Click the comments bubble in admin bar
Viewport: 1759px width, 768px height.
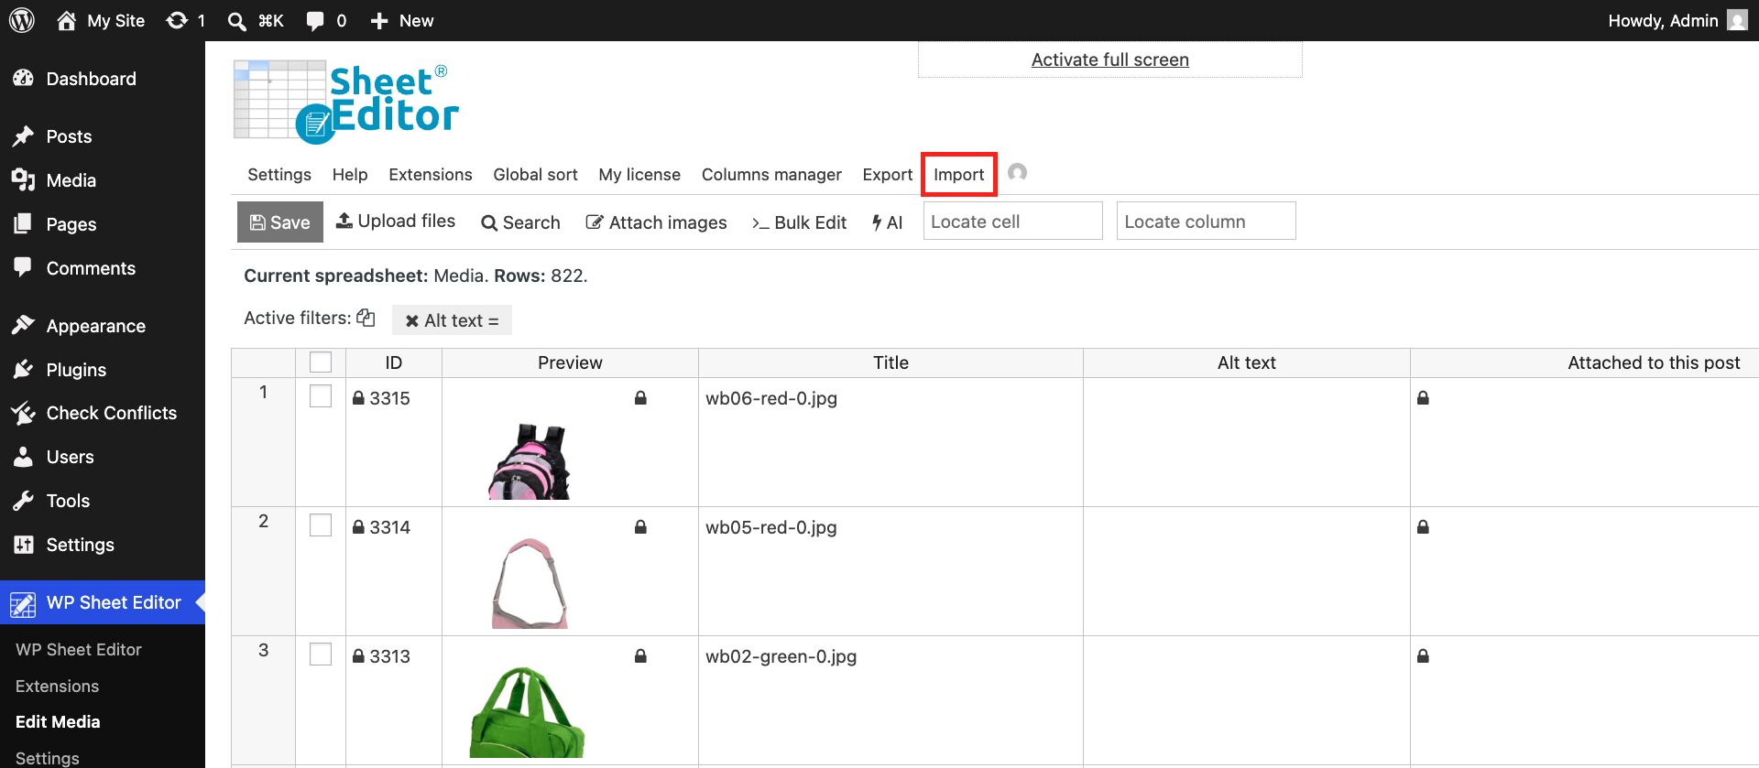[315, 21]
